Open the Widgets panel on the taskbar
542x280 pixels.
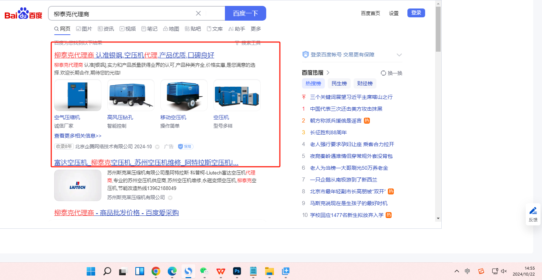140,272
